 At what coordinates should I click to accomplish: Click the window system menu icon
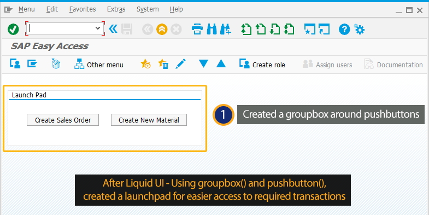(9, 10)
